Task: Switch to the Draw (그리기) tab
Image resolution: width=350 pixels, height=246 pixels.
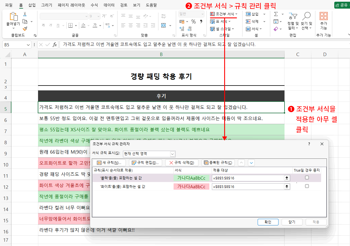Action: (x=47, y=5)
